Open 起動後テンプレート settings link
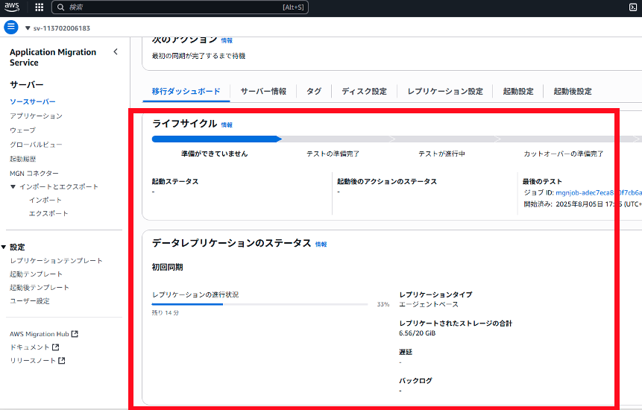Screen dimensions: 642x410 coord(40,288)
